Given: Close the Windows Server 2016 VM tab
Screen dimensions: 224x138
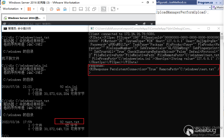Looking at the screenshot, I should [44, 18].
